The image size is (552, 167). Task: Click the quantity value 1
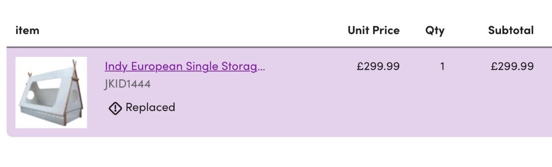click(x=443, y=67)
